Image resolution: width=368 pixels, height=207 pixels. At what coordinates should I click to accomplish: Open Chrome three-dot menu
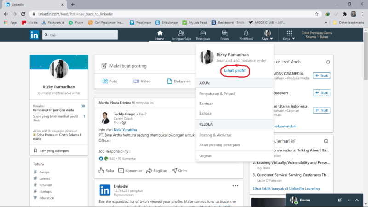(362, 14)
